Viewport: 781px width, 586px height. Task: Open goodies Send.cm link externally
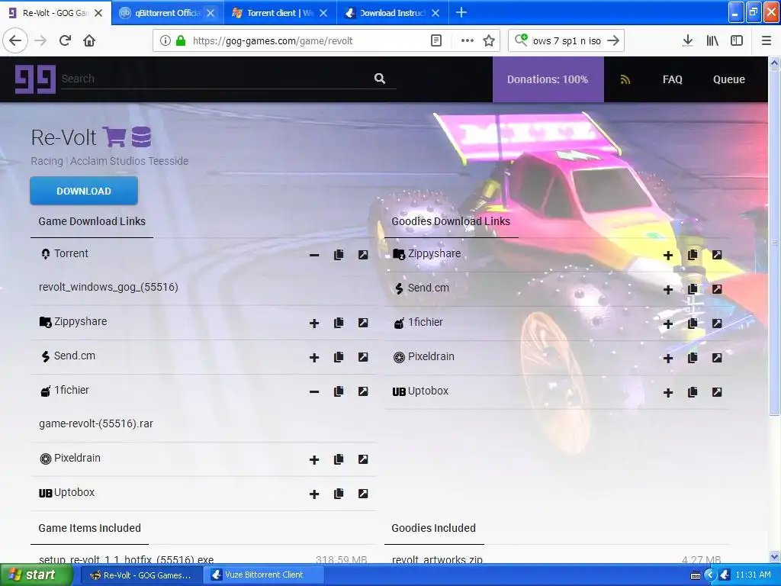tap(717, 289)
